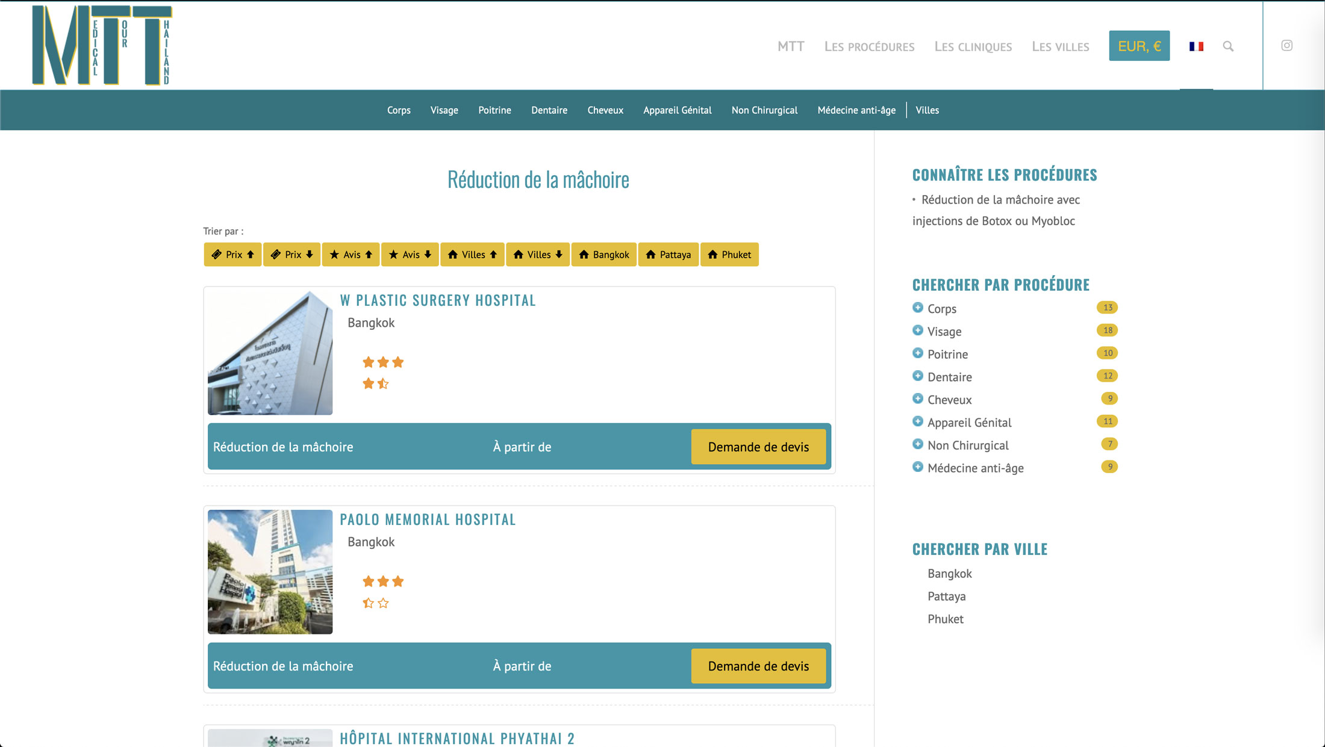Image resolution: width=1325 pixels, height=747 pixels.
Task: Select Dentaire in the teal bar
Action: pyautogui.click(x=549, y=110)
